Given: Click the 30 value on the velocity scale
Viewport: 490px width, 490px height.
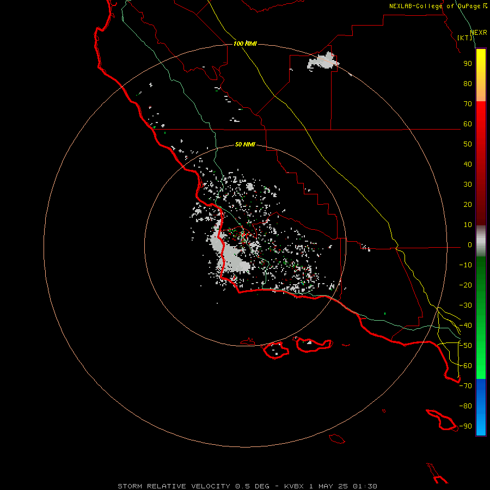Looking at the screenshot, I should pos(468,185).
